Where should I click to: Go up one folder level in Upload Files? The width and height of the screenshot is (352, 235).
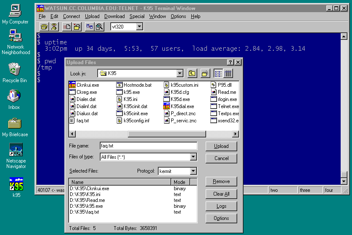coord(192,73)
